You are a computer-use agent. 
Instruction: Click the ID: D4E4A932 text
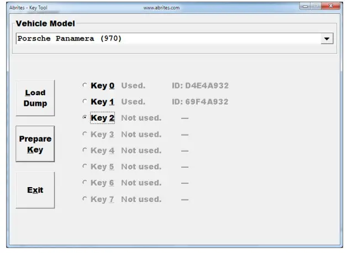point(200,86)
